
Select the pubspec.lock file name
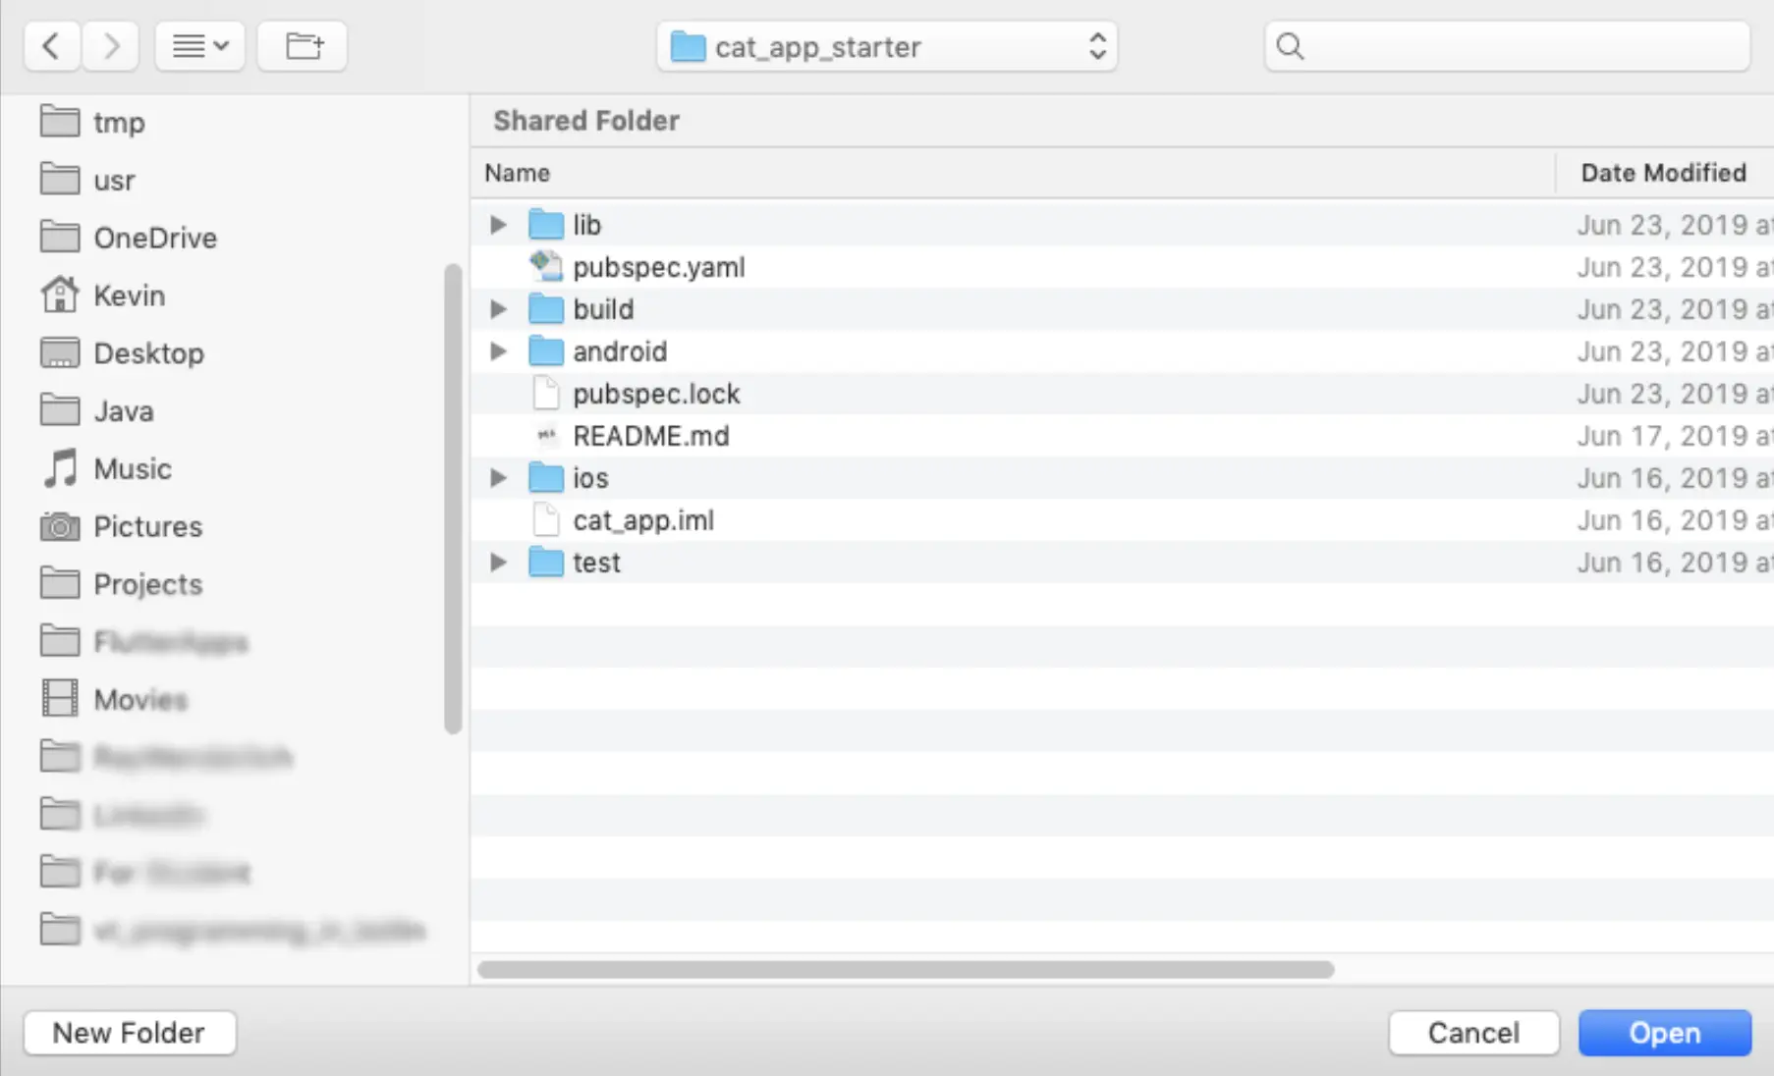[656, 394]
